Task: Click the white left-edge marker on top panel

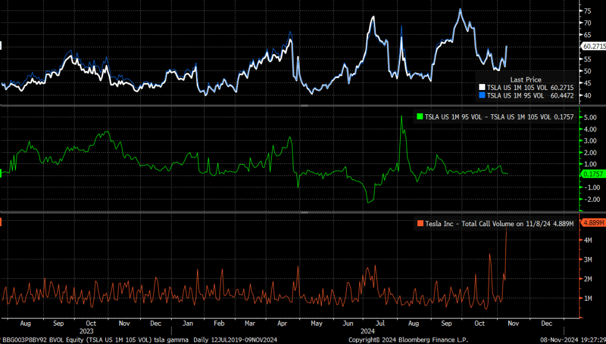Action: 2,46
